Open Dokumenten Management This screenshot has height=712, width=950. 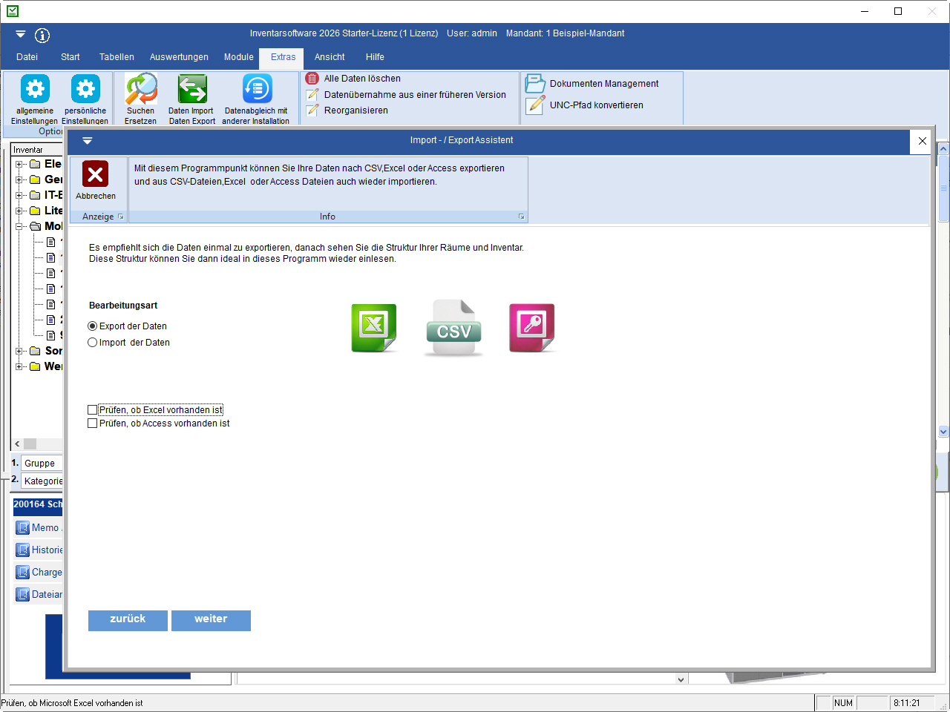(603, 84)
